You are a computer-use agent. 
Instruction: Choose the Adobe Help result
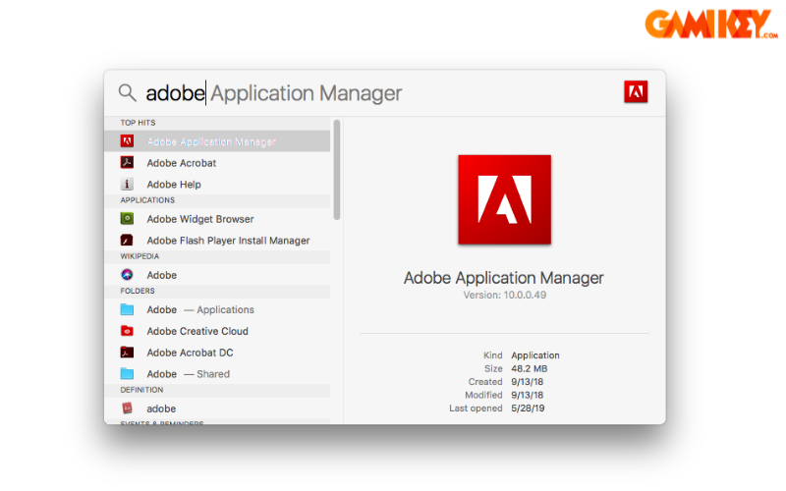pos(217,184)
